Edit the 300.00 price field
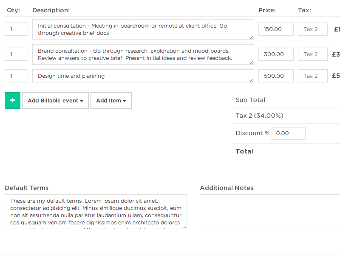This screenshot has width=340, height=255. 275,54
